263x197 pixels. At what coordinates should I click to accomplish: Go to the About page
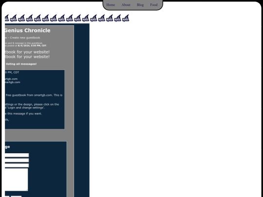(126, 5)
